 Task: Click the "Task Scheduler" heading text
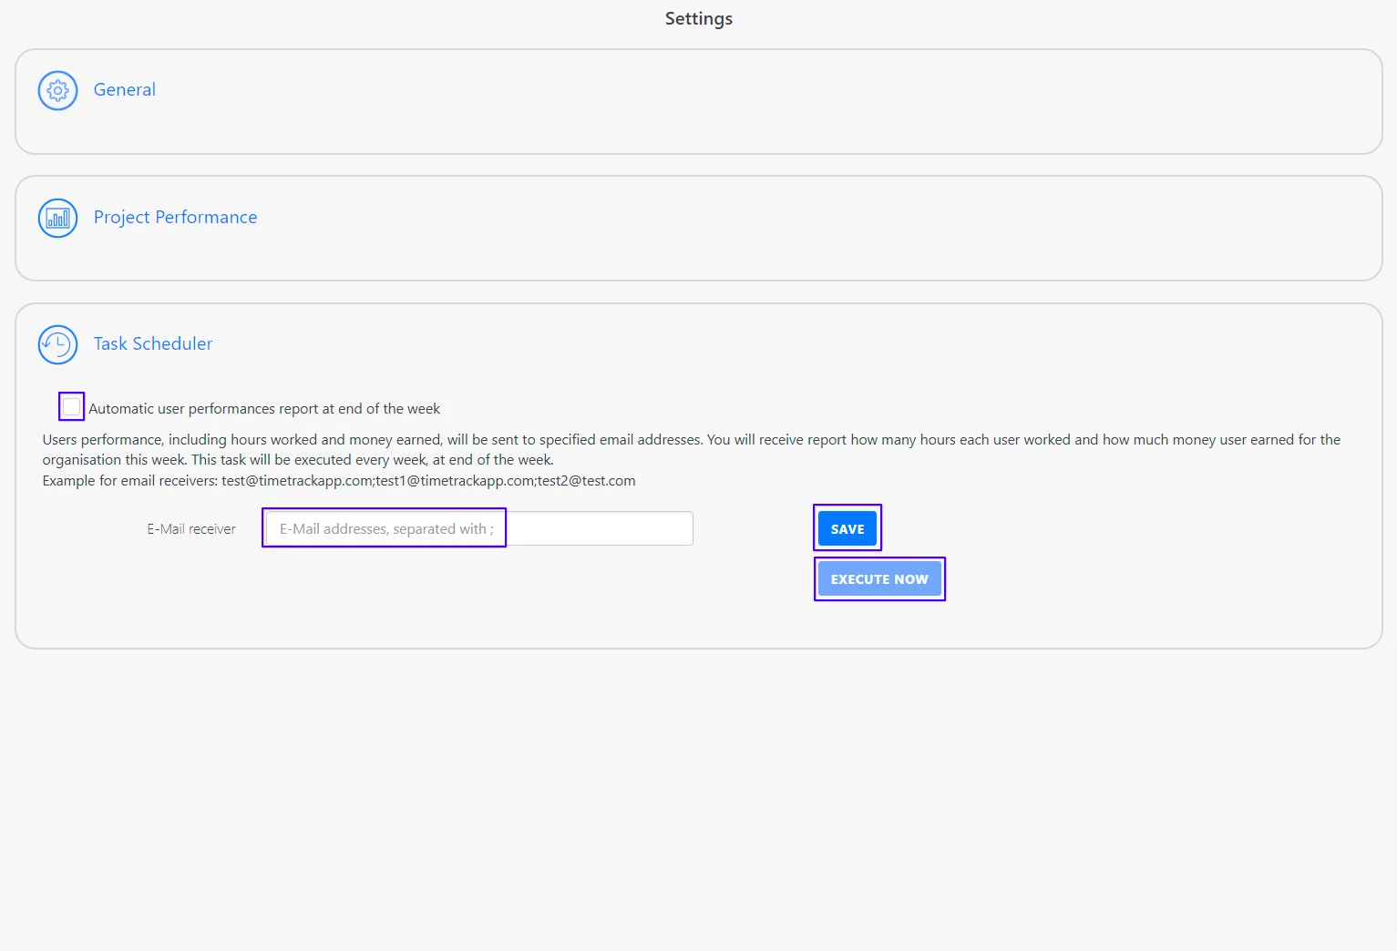point(152,343)
